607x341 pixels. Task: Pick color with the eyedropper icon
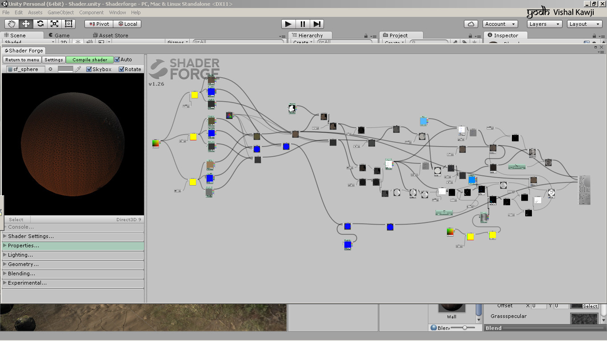pyautogui.click(x=78, y=69)
